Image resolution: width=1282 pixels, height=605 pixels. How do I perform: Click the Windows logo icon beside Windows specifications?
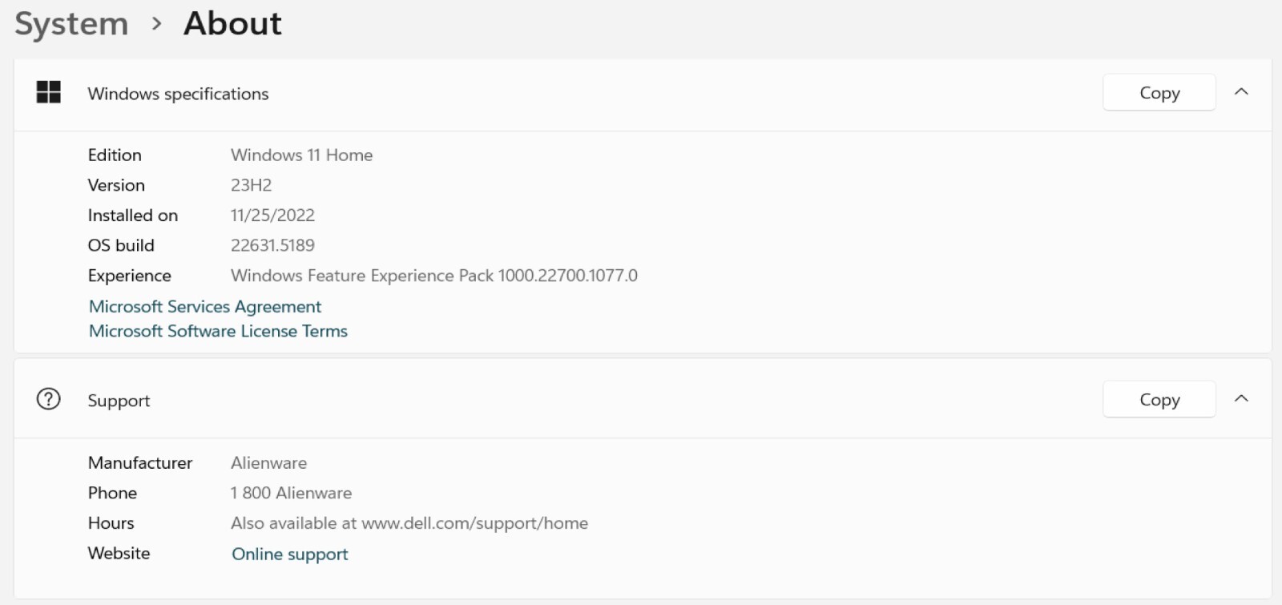pos(49,92)
